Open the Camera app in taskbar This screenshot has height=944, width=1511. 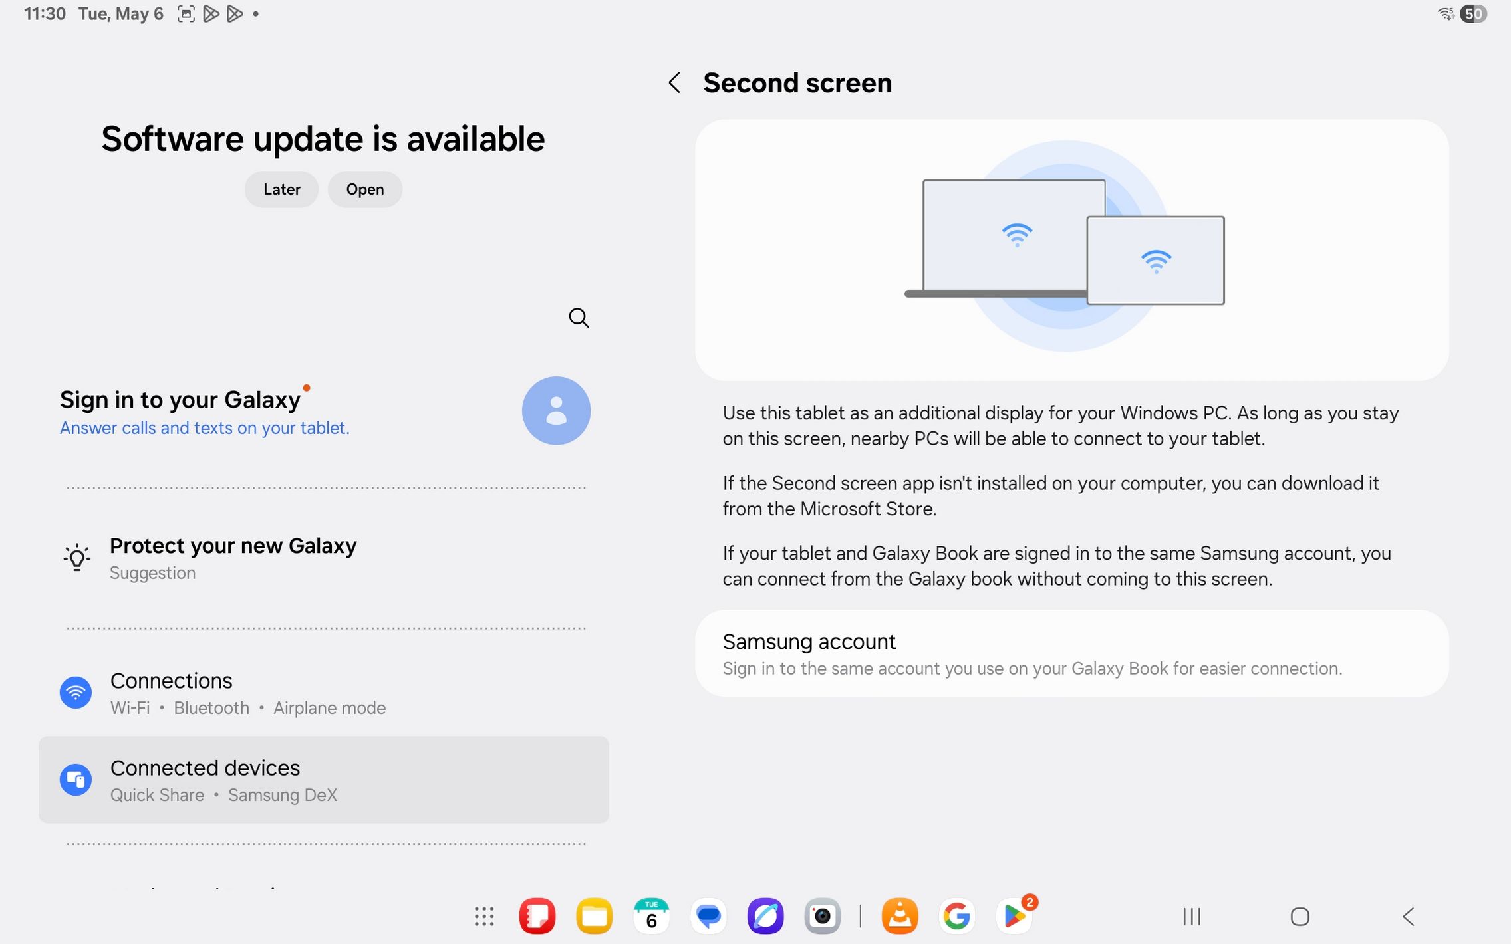pos(823,916)
